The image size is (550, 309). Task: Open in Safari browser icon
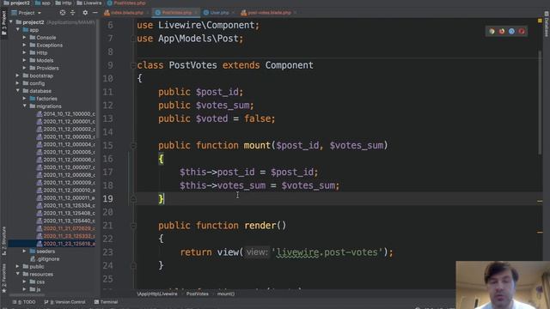pyautogui.click(x=511, y=32)
